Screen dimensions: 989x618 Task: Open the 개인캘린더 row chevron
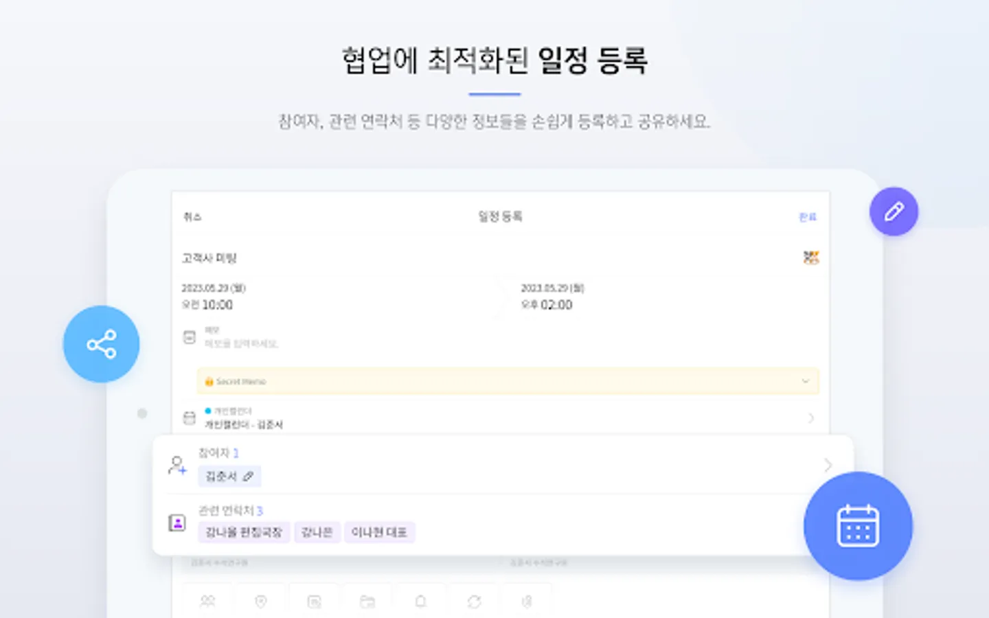pyautogui.click(x=811, y=417)
